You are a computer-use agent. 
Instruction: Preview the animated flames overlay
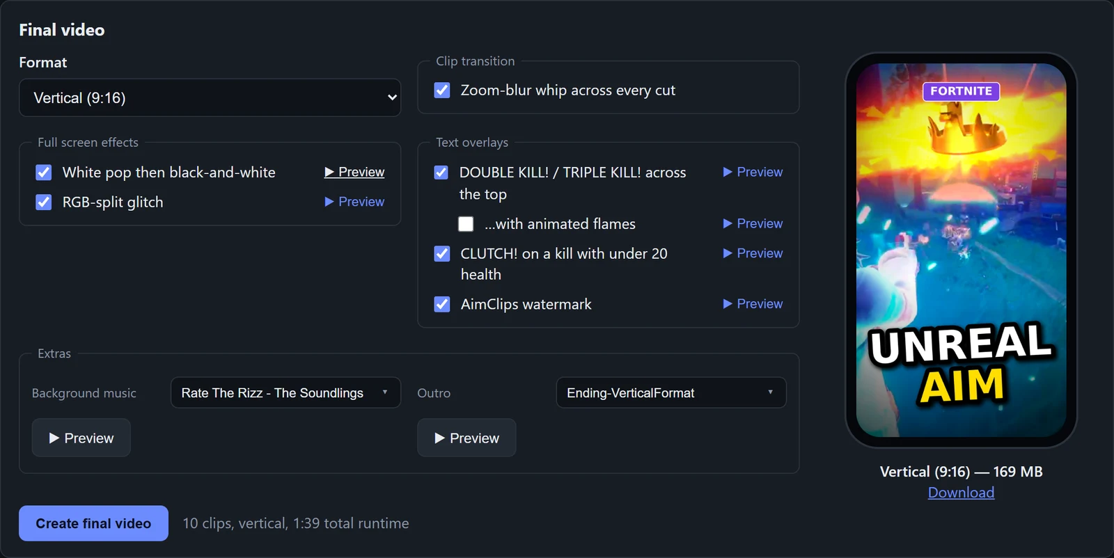753,223
